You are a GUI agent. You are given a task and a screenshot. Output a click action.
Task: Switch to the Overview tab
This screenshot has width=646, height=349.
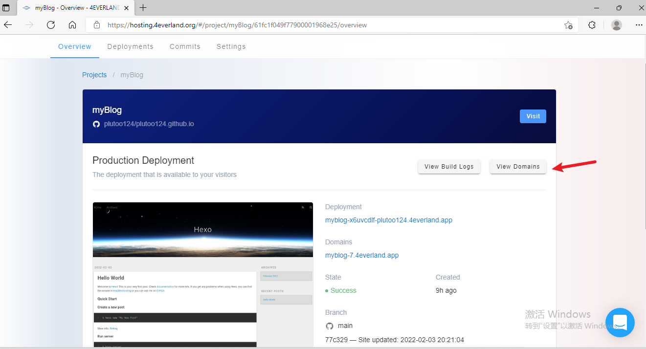click(75, 46)
